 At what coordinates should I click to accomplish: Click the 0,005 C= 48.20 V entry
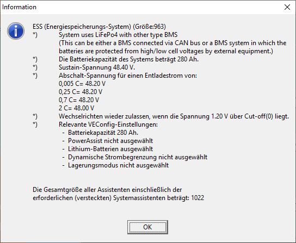click(x=82, y=84)
